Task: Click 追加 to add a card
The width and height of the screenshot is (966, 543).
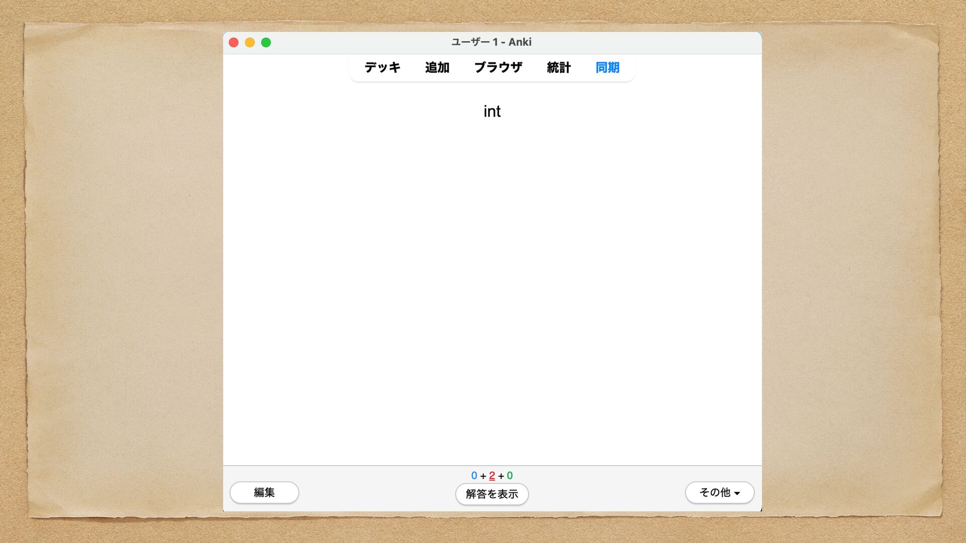Action: [437, 67]
